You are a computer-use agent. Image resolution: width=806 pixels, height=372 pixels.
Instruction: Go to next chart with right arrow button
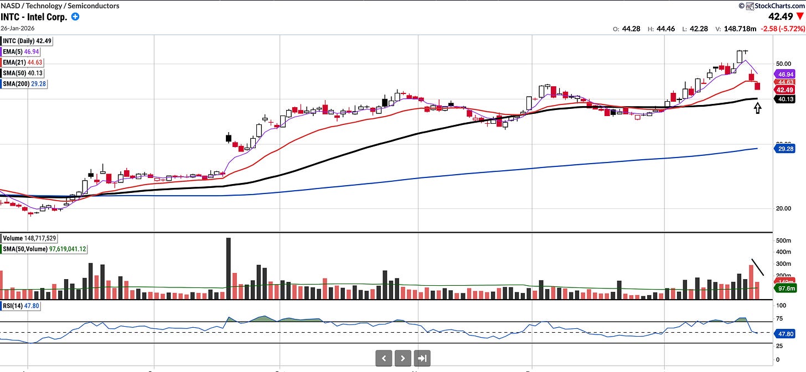pyautogui.click(x=403, y=358)
